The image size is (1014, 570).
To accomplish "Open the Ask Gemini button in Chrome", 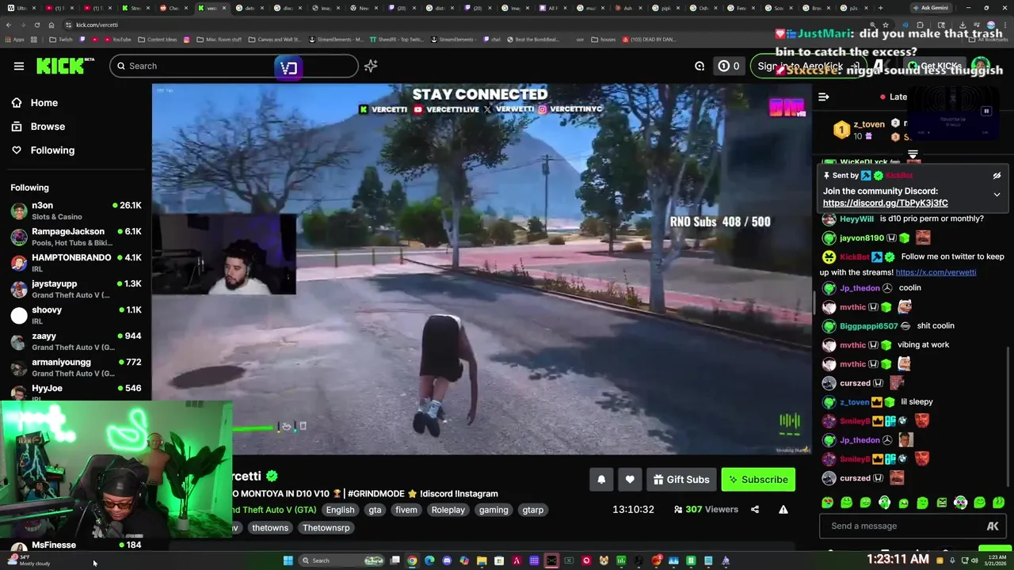I will [x=930, y=8].
